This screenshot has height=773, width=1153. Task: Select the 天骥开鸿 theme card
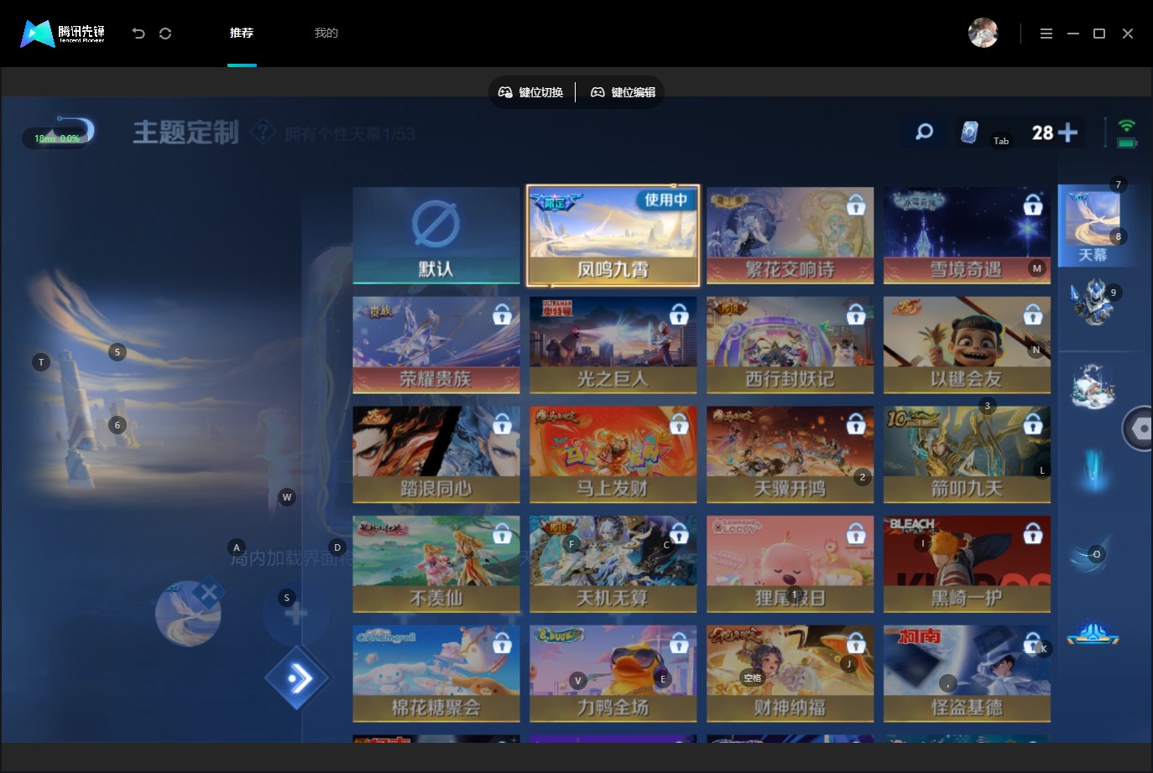[790, 454]
